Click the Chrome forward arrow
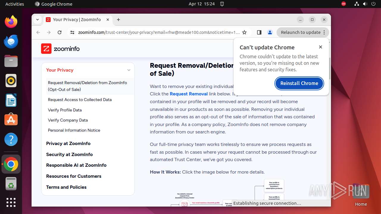 (x=49, y=32)
